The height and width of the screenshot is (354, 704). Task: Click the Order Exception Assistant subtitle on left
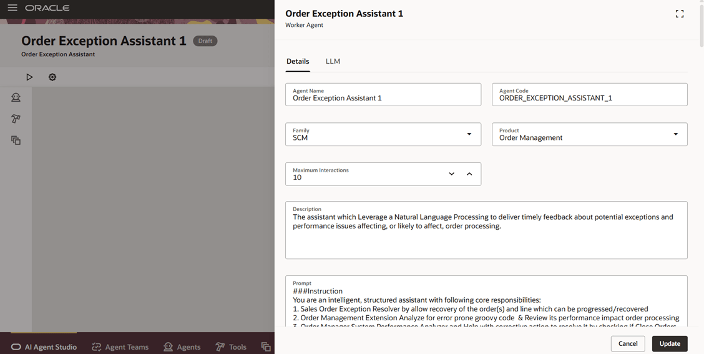coord(58,54)
